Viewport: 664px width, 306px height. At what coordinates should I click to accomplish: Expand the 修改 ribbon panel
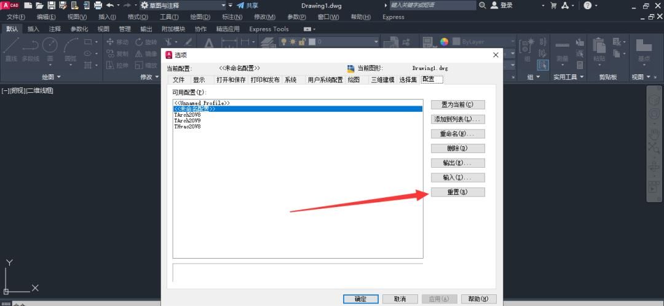click(x=149, y=77)
